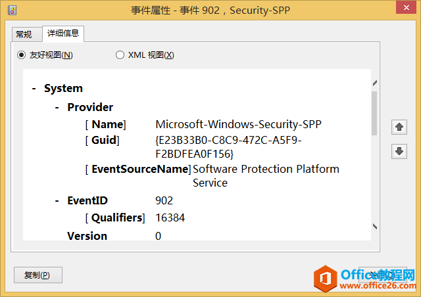
Task: Select the 友好视图 radio button
Action: pyautogui.click(x=21, y=55)
